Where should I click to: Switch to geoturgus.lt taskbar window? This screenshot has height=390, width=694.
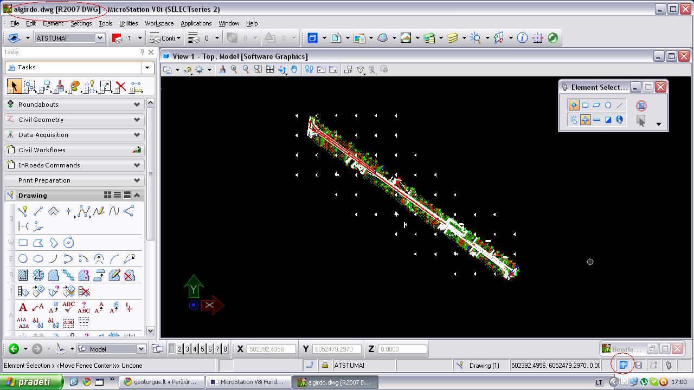pyautogui.click(x=160, y=382)
